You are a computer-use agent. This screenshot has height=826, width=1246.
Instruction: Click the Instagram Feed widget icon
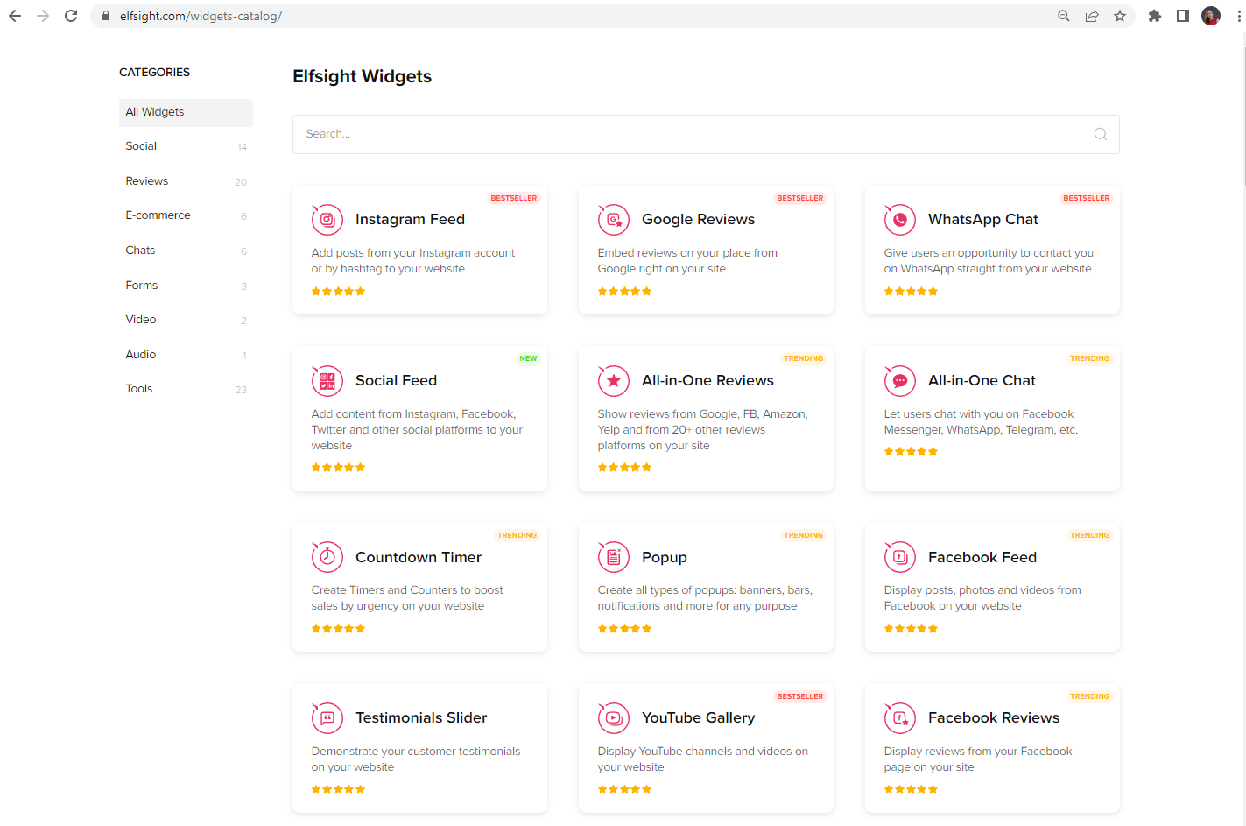coord(327,220)
